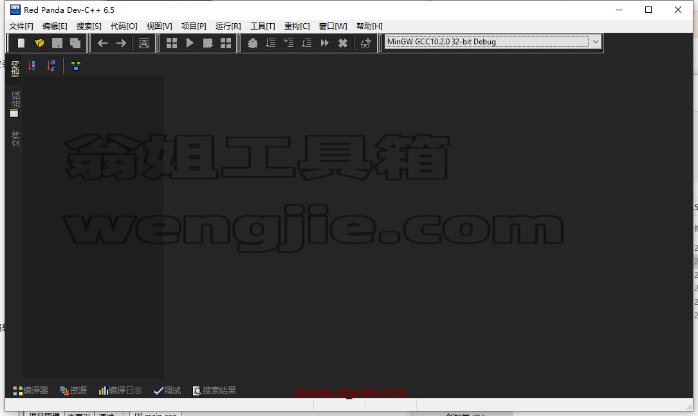This screenshot has width=698, height=416.
Task: Switch to the 结构 side tab
Action: point(15,69)
